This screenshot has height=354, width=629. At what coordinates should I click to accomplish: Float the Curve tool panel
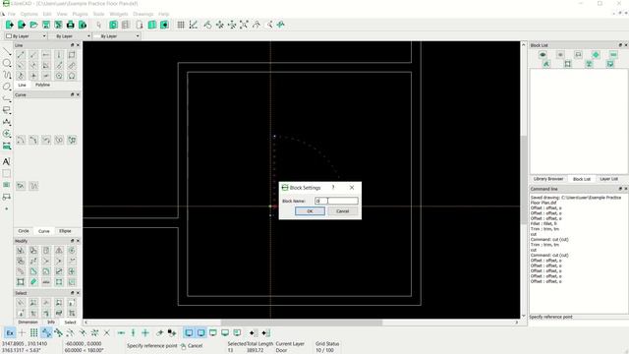(73, 94)
